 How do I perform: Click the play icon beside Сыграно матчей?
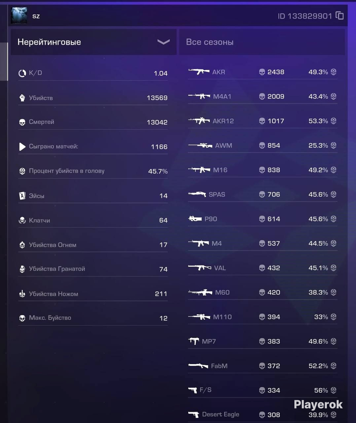click(x=22, y=146)
